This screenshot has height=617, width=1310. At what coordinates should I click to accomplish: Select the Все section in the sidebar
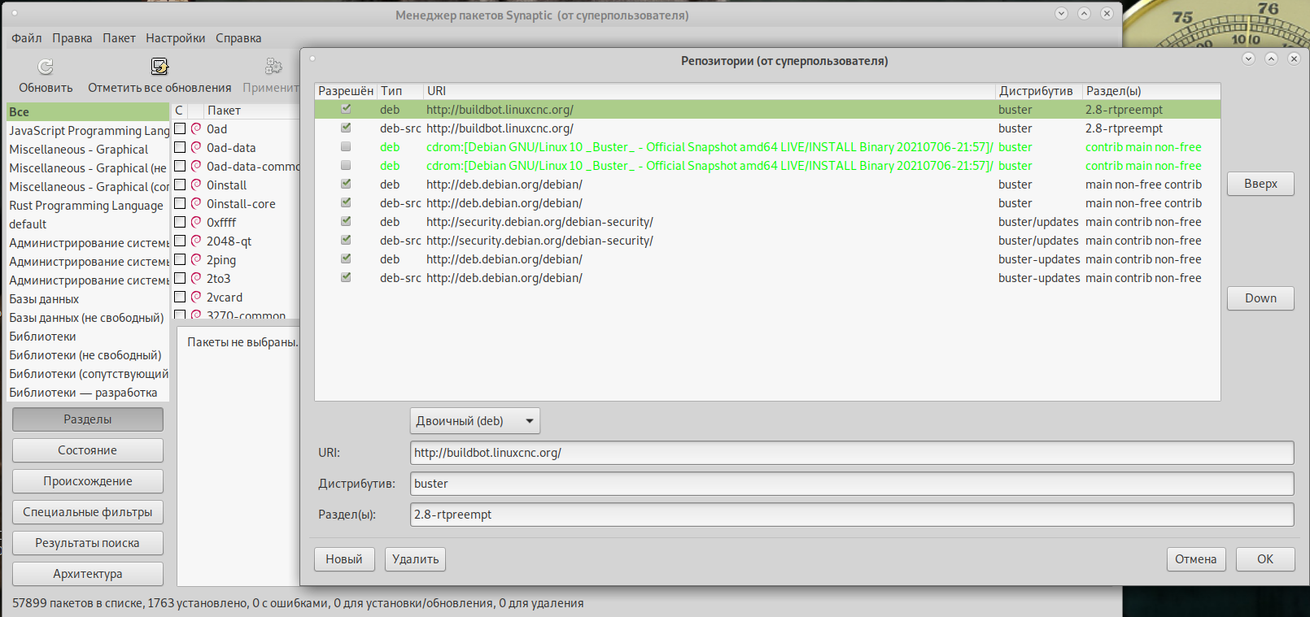(88, 112)
